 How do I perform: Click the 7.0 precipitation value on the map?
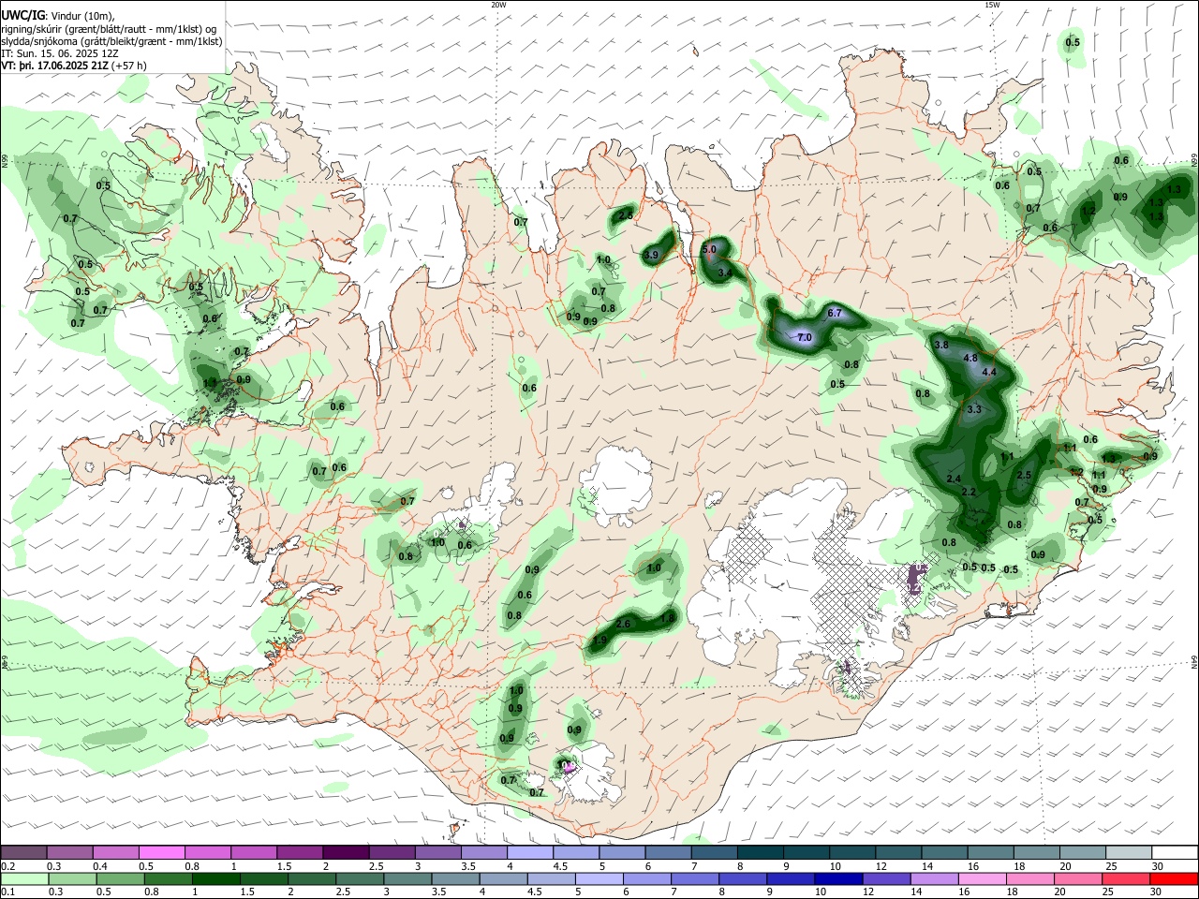(804, 337)
